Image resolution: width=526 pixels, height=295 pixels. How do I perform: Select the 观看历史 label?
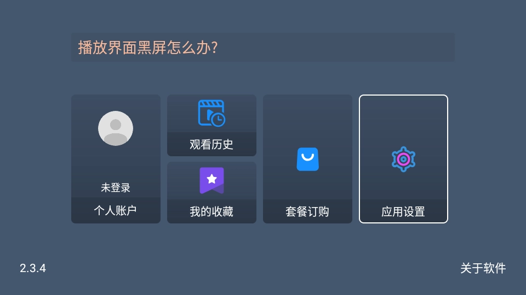tap(211, 144)
